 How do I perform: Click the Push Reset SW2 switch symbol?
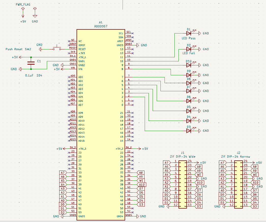pos(57,49)
